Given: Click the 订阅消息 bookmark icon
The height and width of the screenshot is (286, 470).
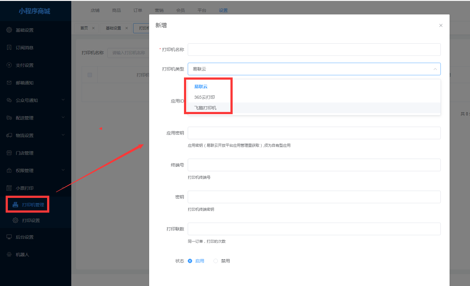Looking at the screenshot, I should [x=9, y=47].
